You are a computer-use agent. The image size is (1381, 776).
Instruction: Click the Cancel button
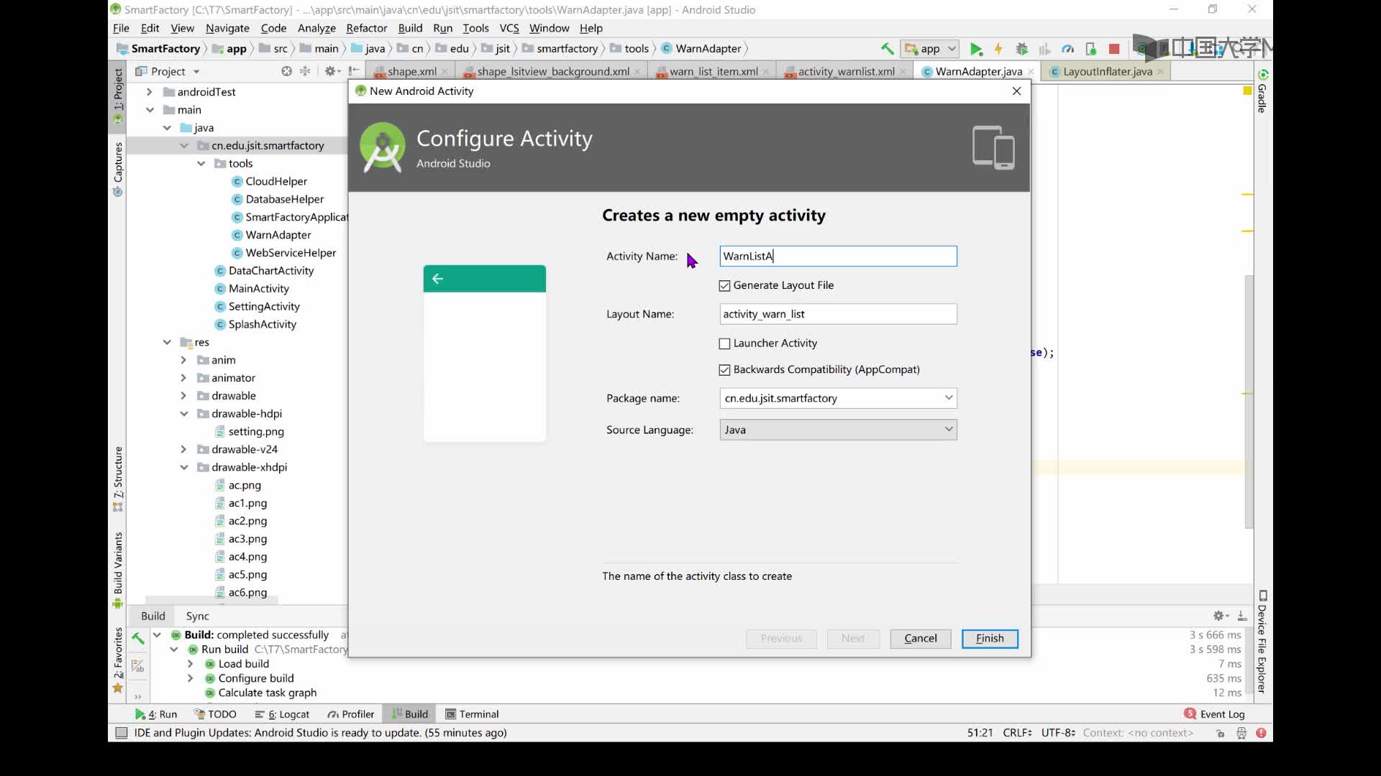pos(921,639)
